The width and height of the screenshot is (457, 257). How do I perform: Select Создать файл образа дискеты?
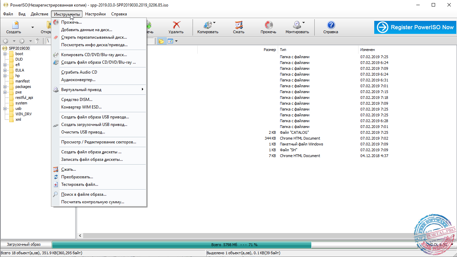(x=99, y=152)
